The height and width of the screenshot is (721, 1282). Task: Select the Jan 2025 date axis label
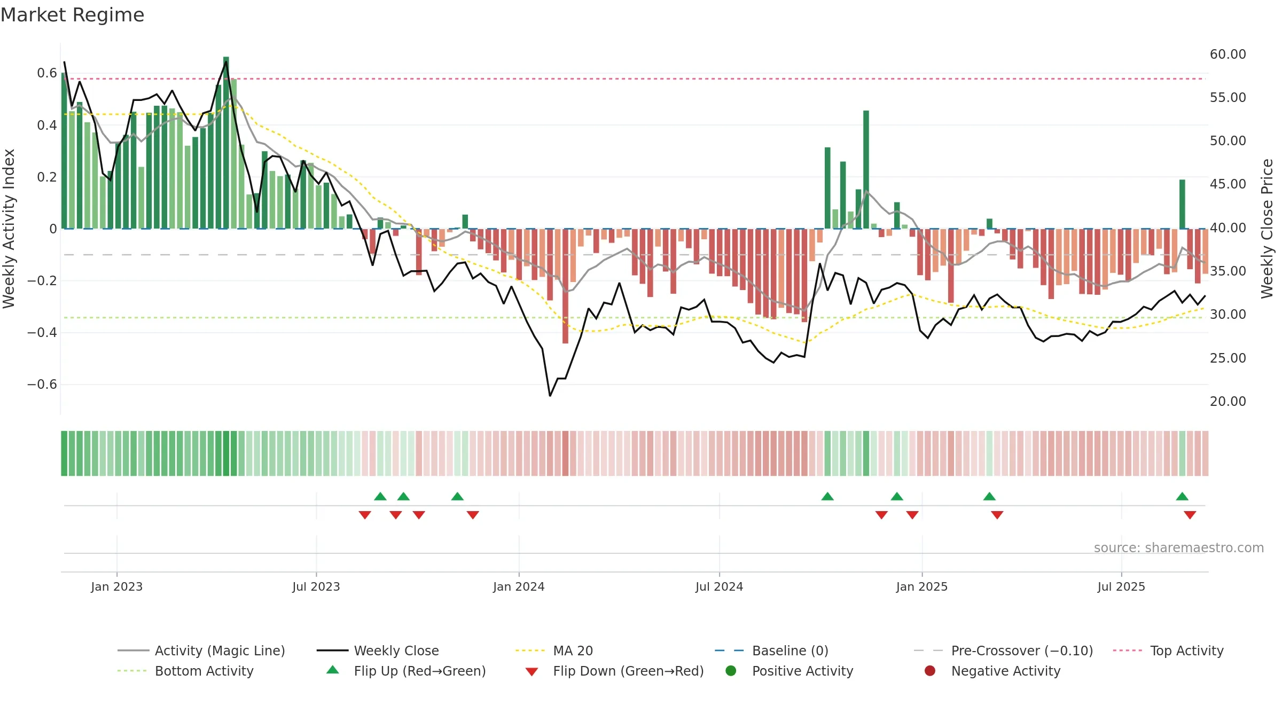(x=922, y=586)
